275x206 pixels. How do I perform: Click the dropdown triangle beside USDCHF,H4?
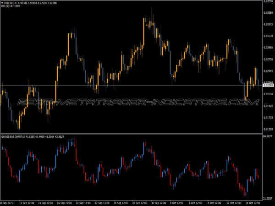2,3
